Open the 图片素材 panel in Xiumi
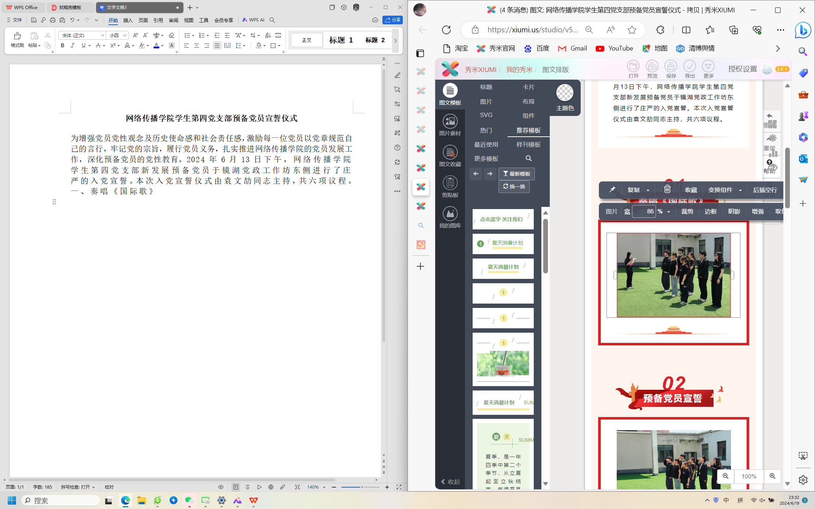This screenshot has height=509, width=815. [450, 125]
